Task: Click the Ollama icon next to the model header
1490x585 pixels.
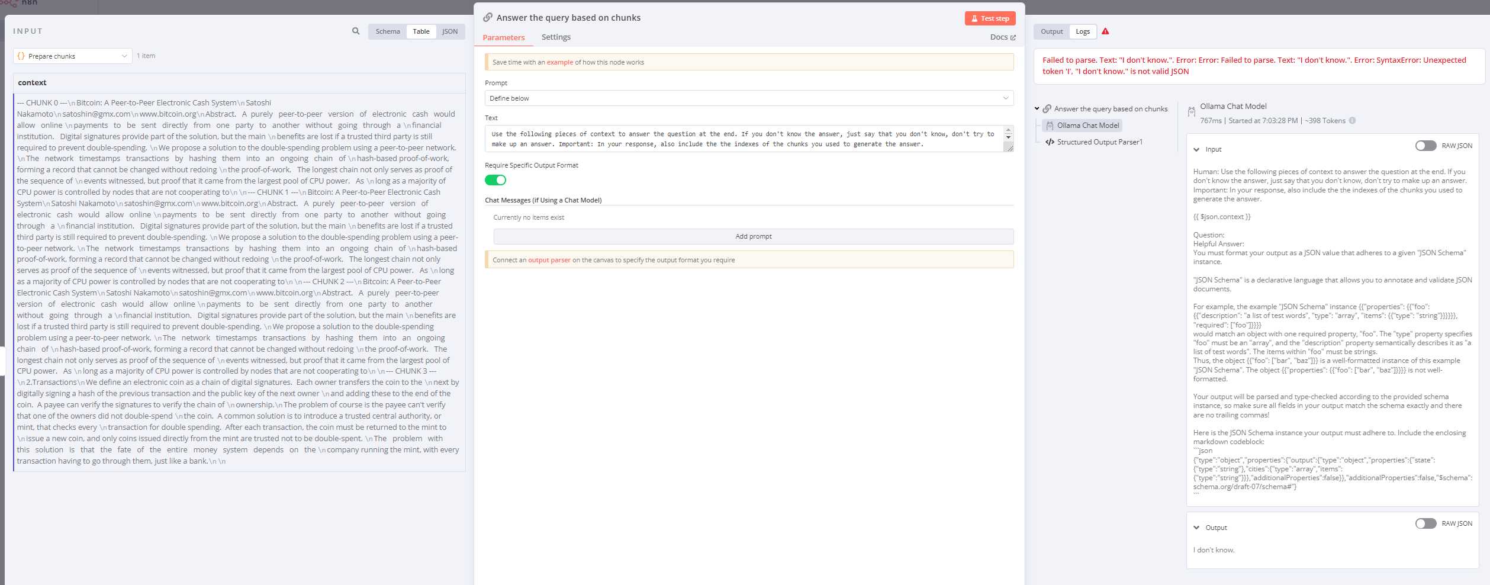Action: [x=1191, y=111]
